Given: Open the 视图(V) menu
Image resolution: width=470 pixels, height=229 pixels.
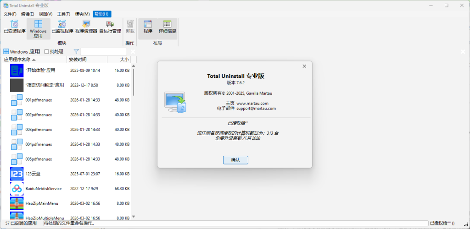Looking at the screenshot, I should [x=45, y=14].
